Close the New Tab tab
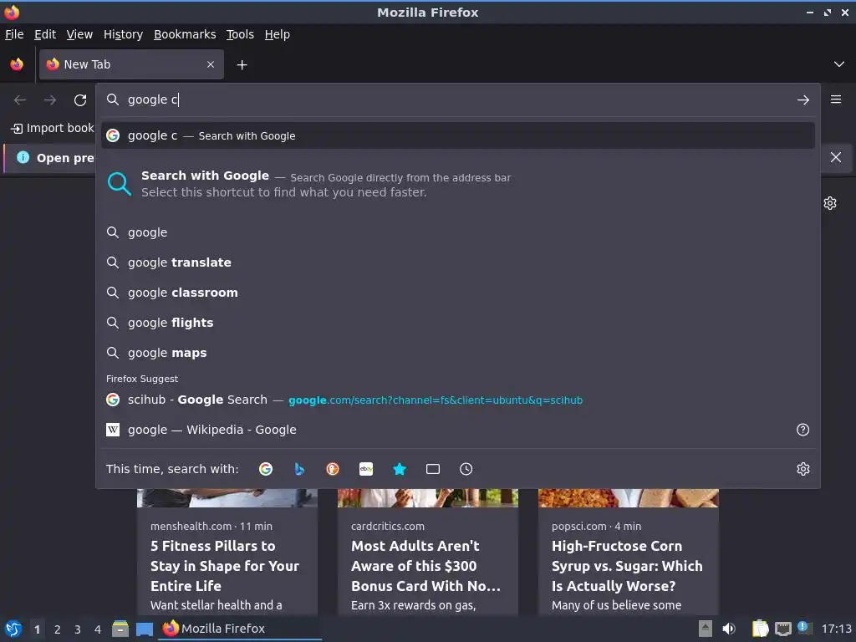Image resolution: width=856 pixels, height=642 pixels. (x=211, y=64)
